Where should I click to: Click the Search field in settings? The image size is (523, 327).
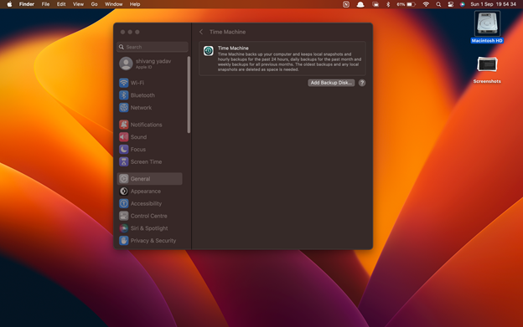[153, 47]
